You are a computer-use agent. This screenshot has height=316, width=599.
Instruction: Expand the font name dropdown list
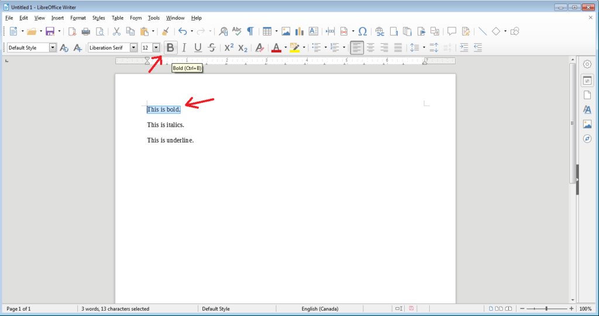pyautogui.click(x=133, y=48)
